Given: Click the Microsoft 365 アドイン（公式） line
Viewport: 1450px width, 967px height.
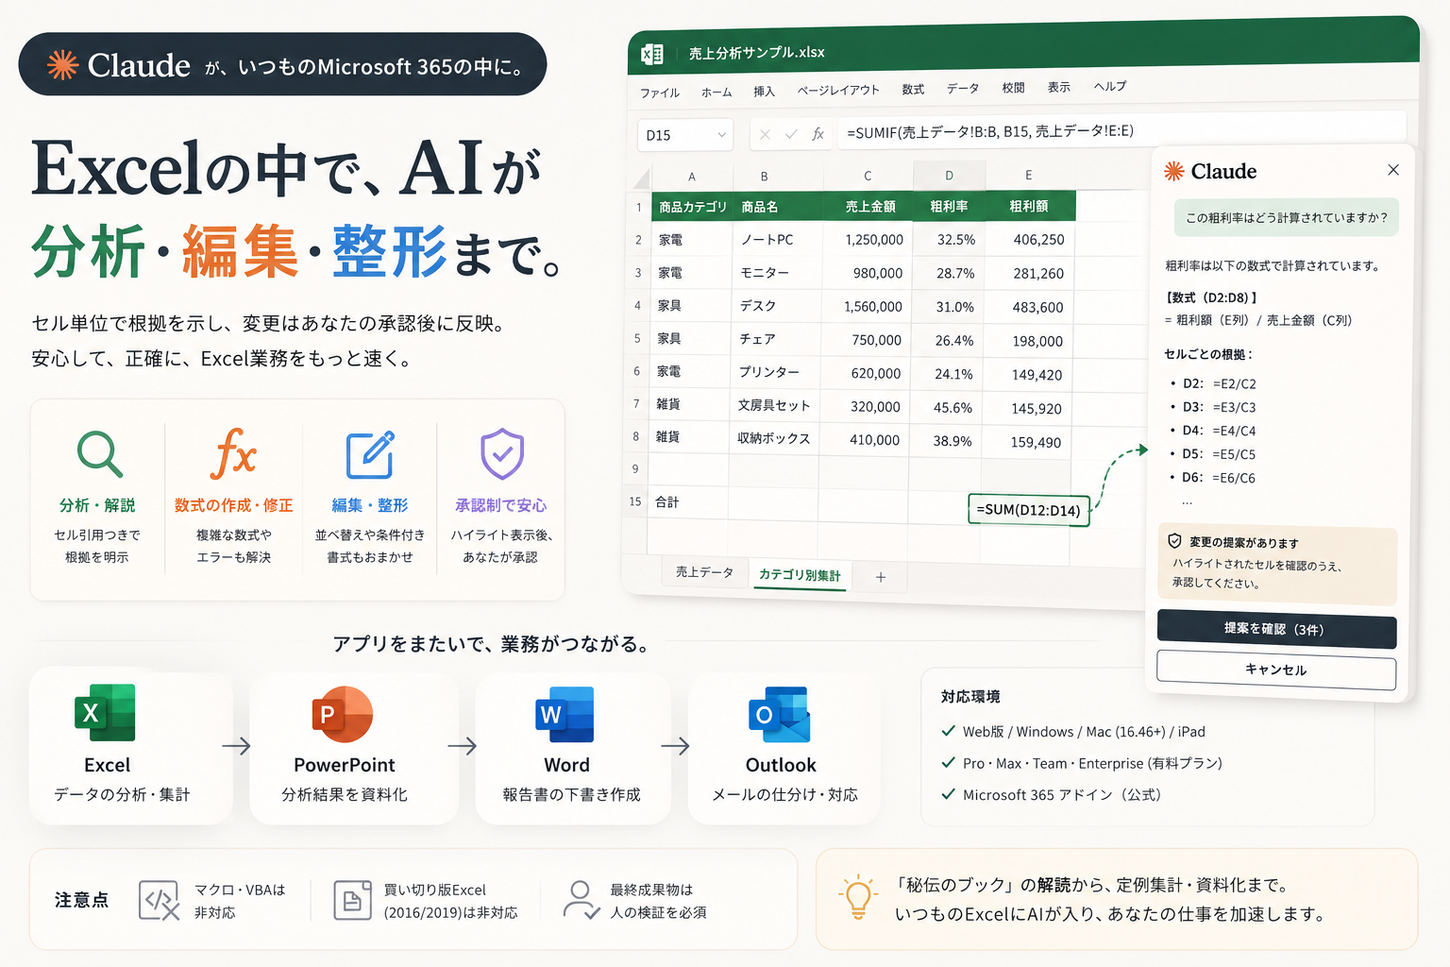Looking at the screenshot, I should click(1053, 795).
